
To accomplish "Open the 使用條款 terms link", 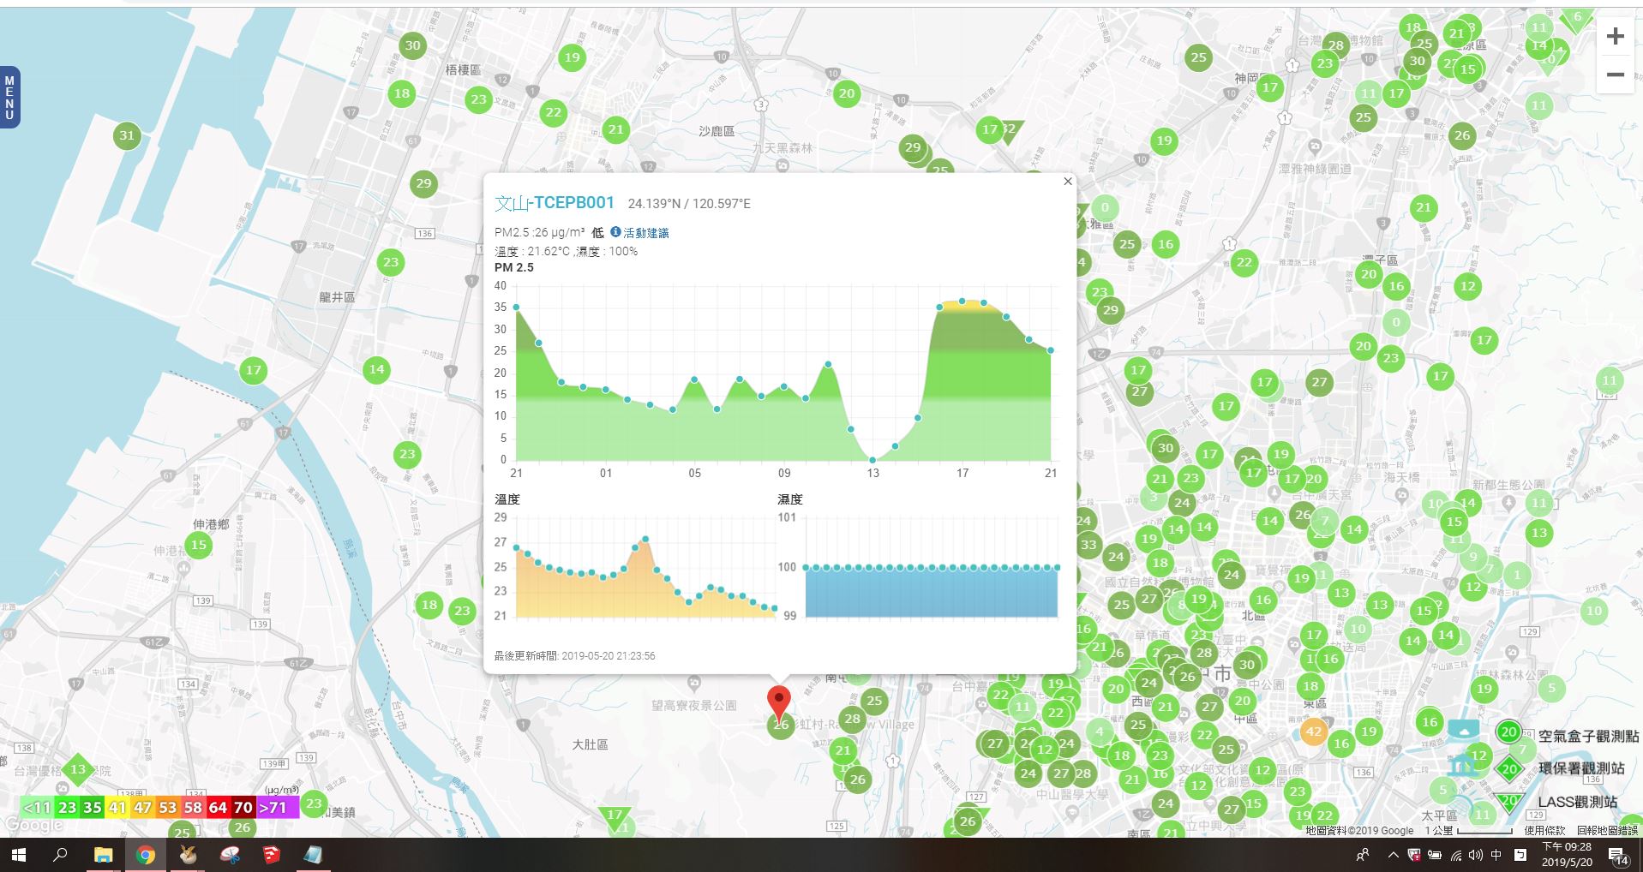I will pyautogui.click(x=1544, y=830).
